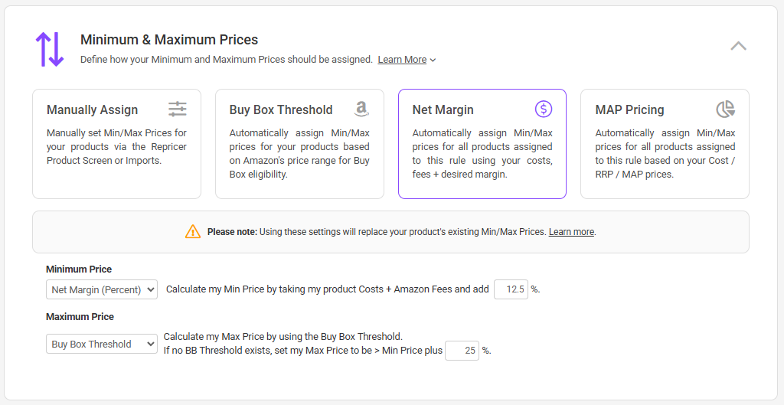
Task: Click the Min Price margin percent field
Action: click(x=511, y=289)
